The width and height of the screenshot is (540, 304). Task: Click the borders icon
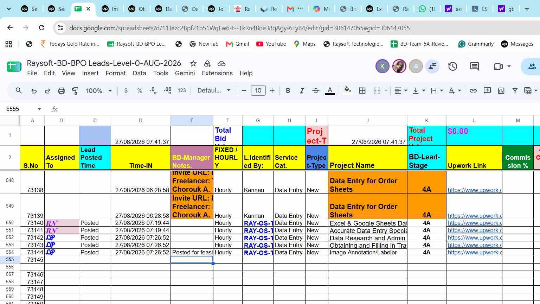point(362,91)
